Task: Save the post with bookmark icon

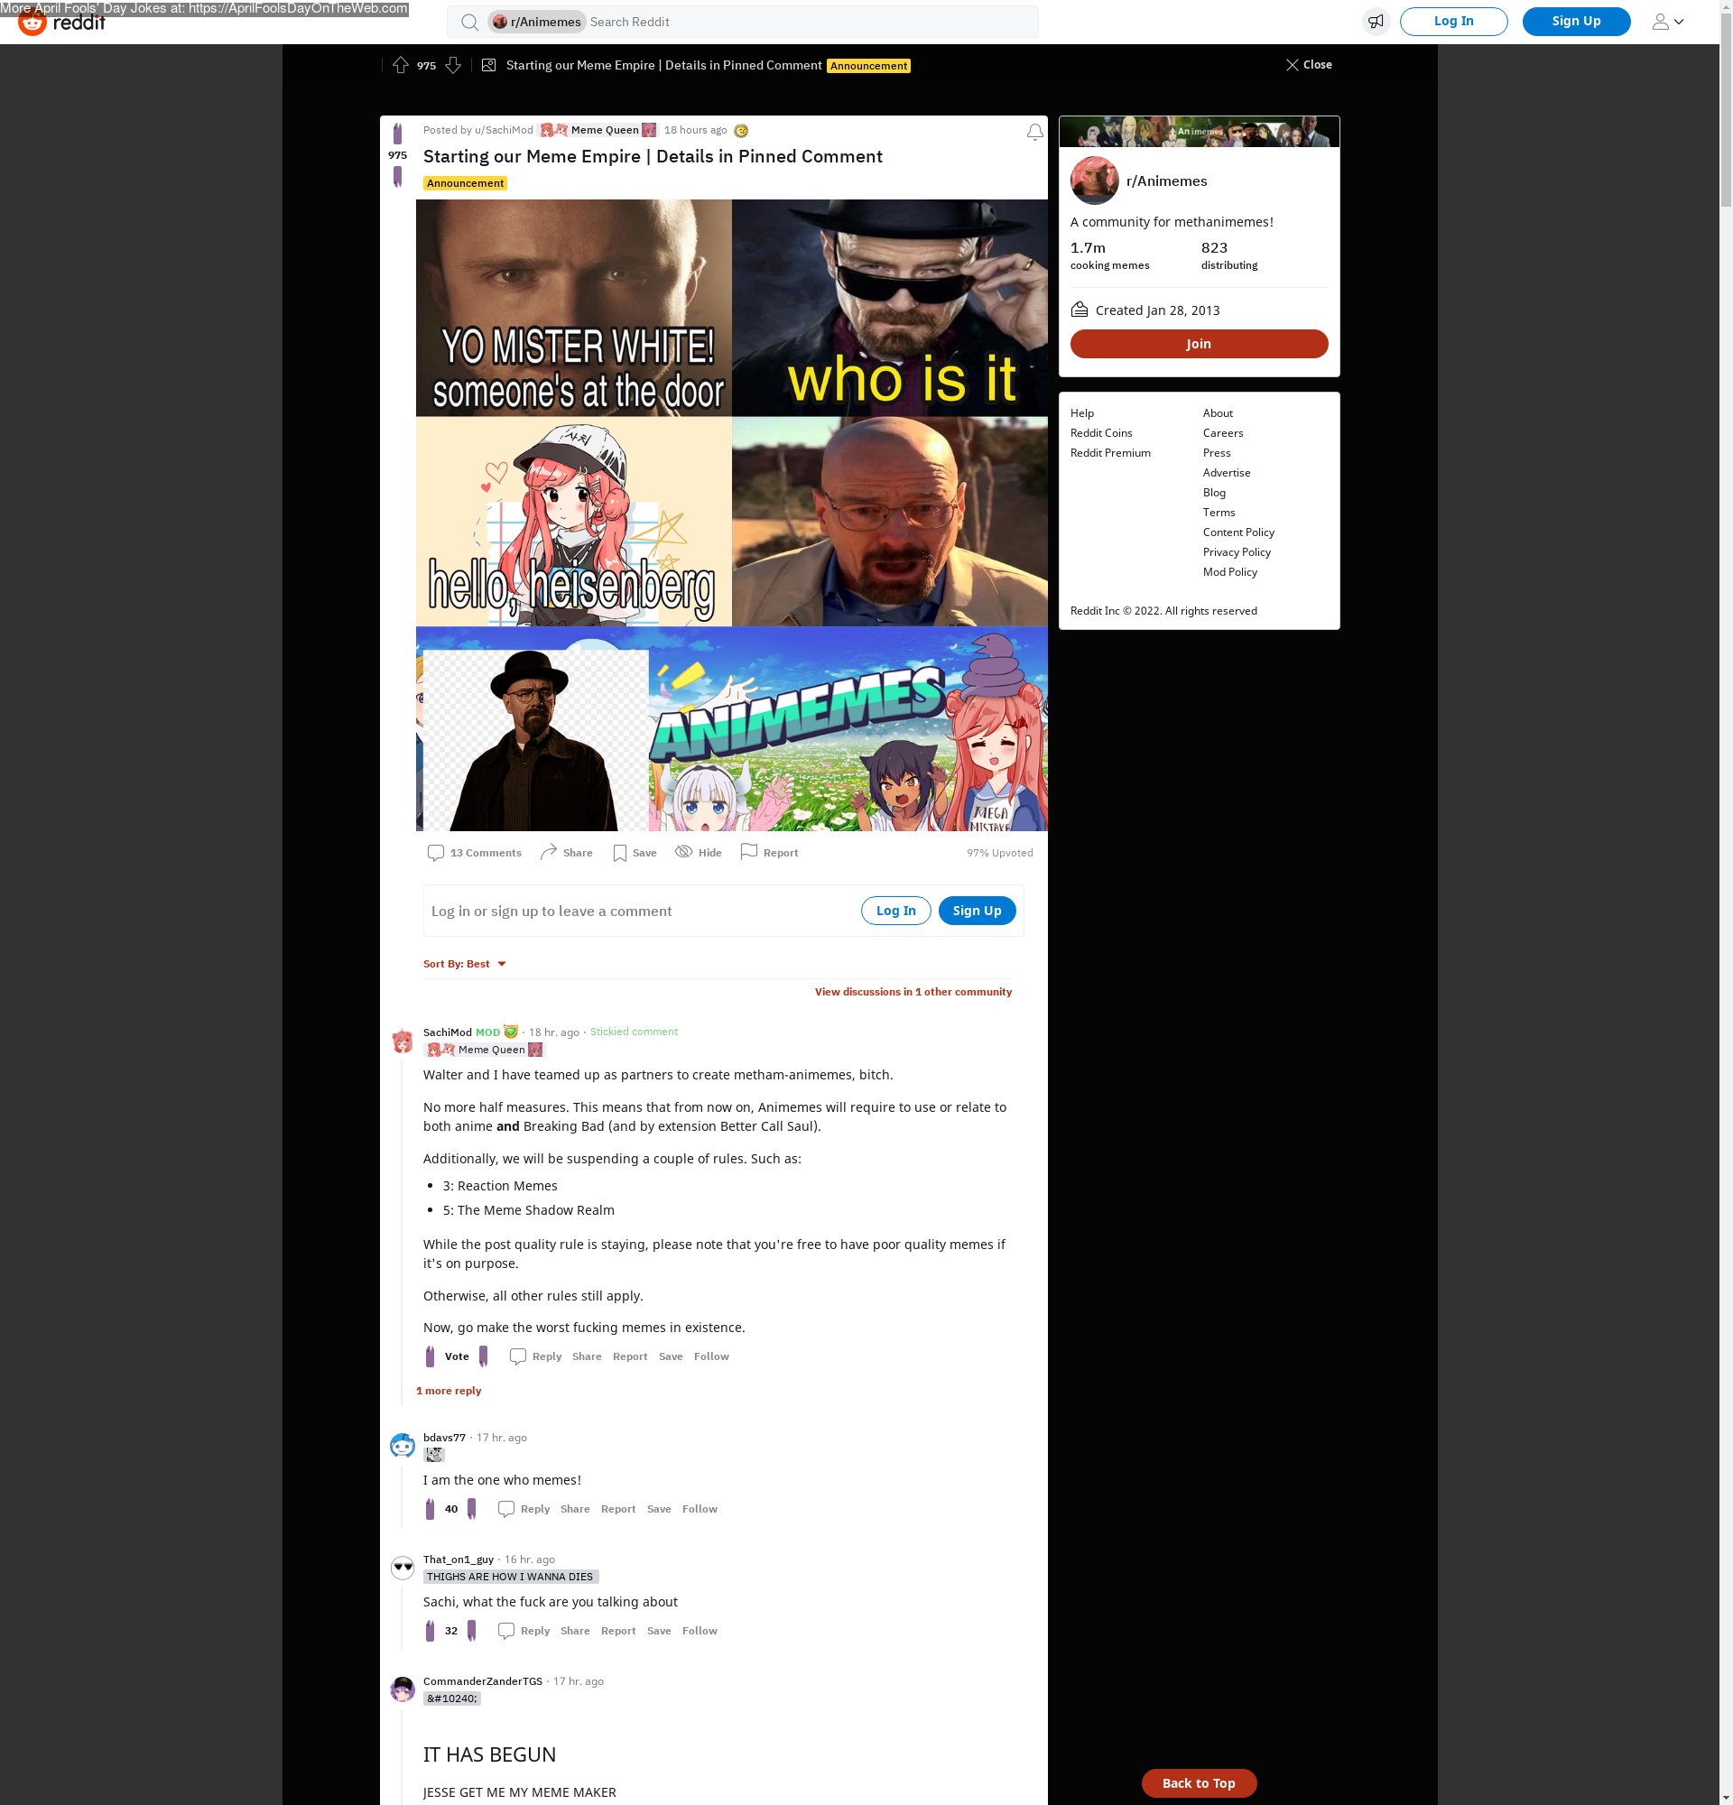Action: pyautogui.click(x=635, y=853)
